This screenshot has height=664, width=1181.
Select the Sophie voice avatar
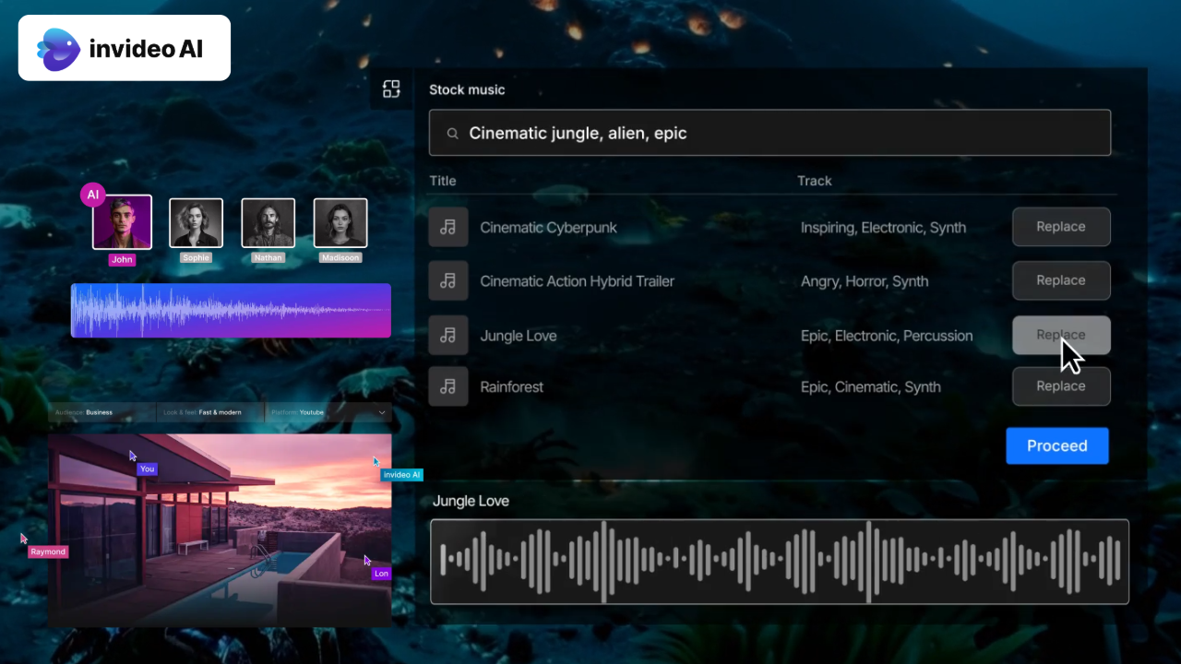click(196, 223)
